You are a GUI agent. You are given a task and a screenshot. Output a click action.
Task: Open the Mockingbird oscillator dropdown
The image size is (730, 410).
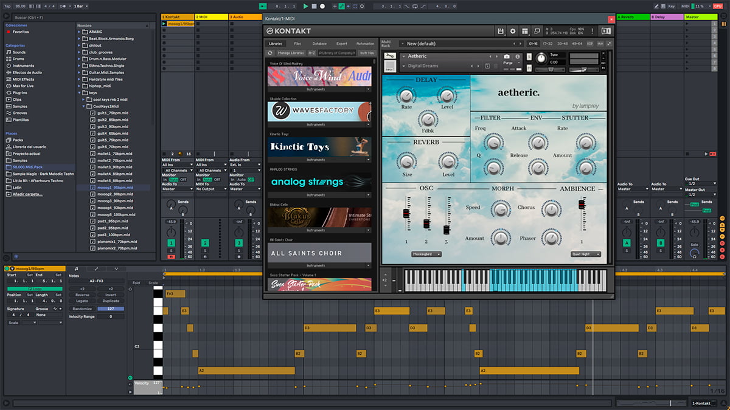click(x=426, y=254)
